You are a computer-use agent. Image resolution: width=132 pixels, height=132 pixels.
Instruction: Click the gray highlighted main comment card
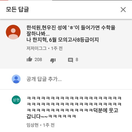click(x=66, y=44)
